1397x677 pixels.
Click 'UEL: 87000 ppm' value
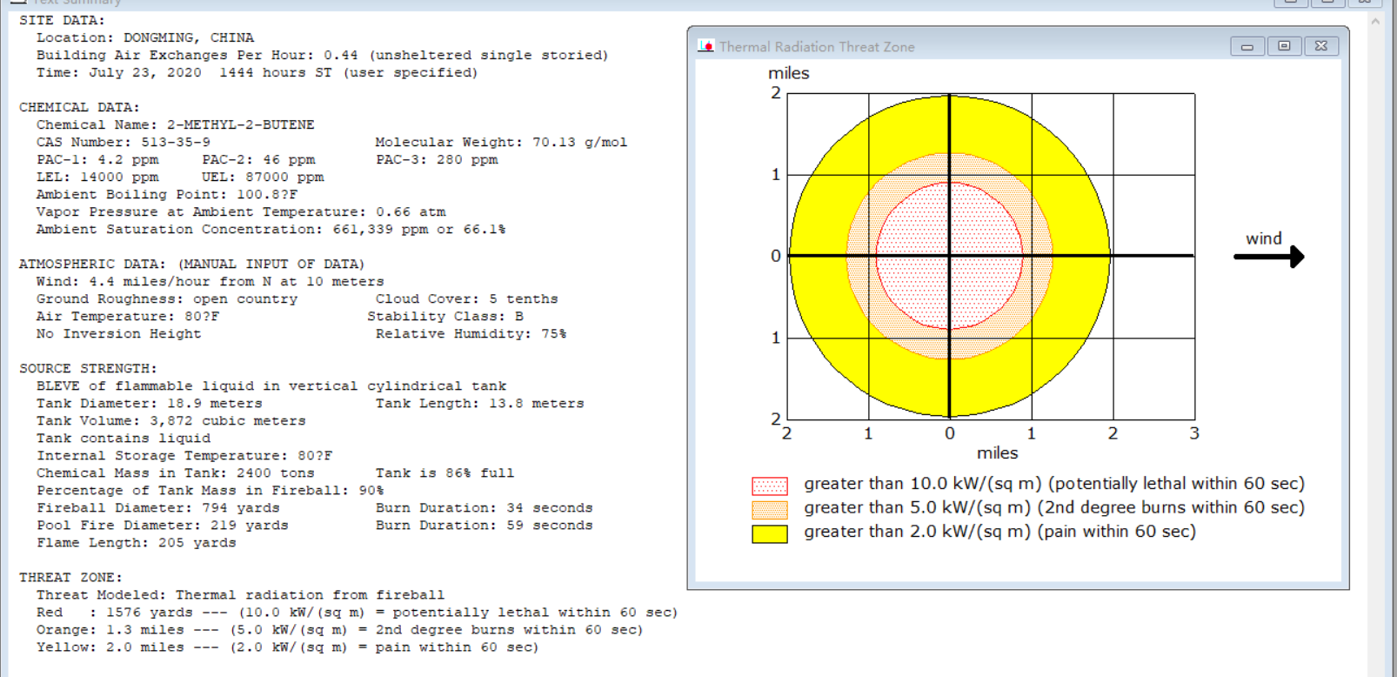[263, 177]
